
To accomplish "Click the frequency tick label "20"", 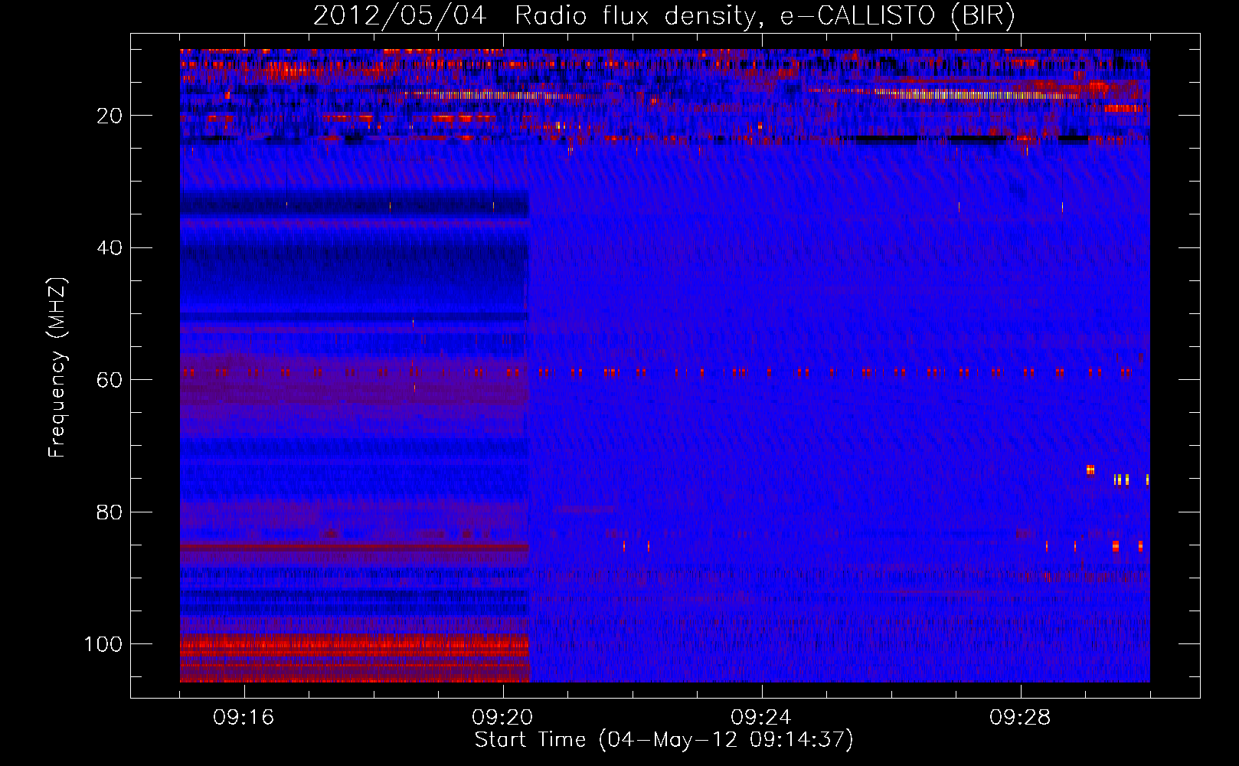I will (110, 116).
